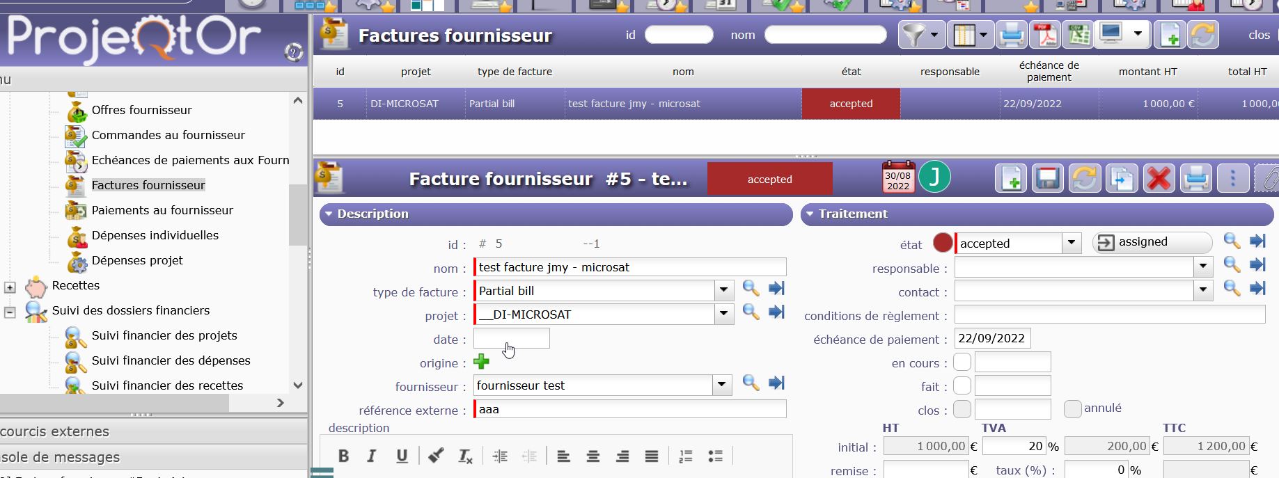Add origin with green plus icon

tap(481, 362)
